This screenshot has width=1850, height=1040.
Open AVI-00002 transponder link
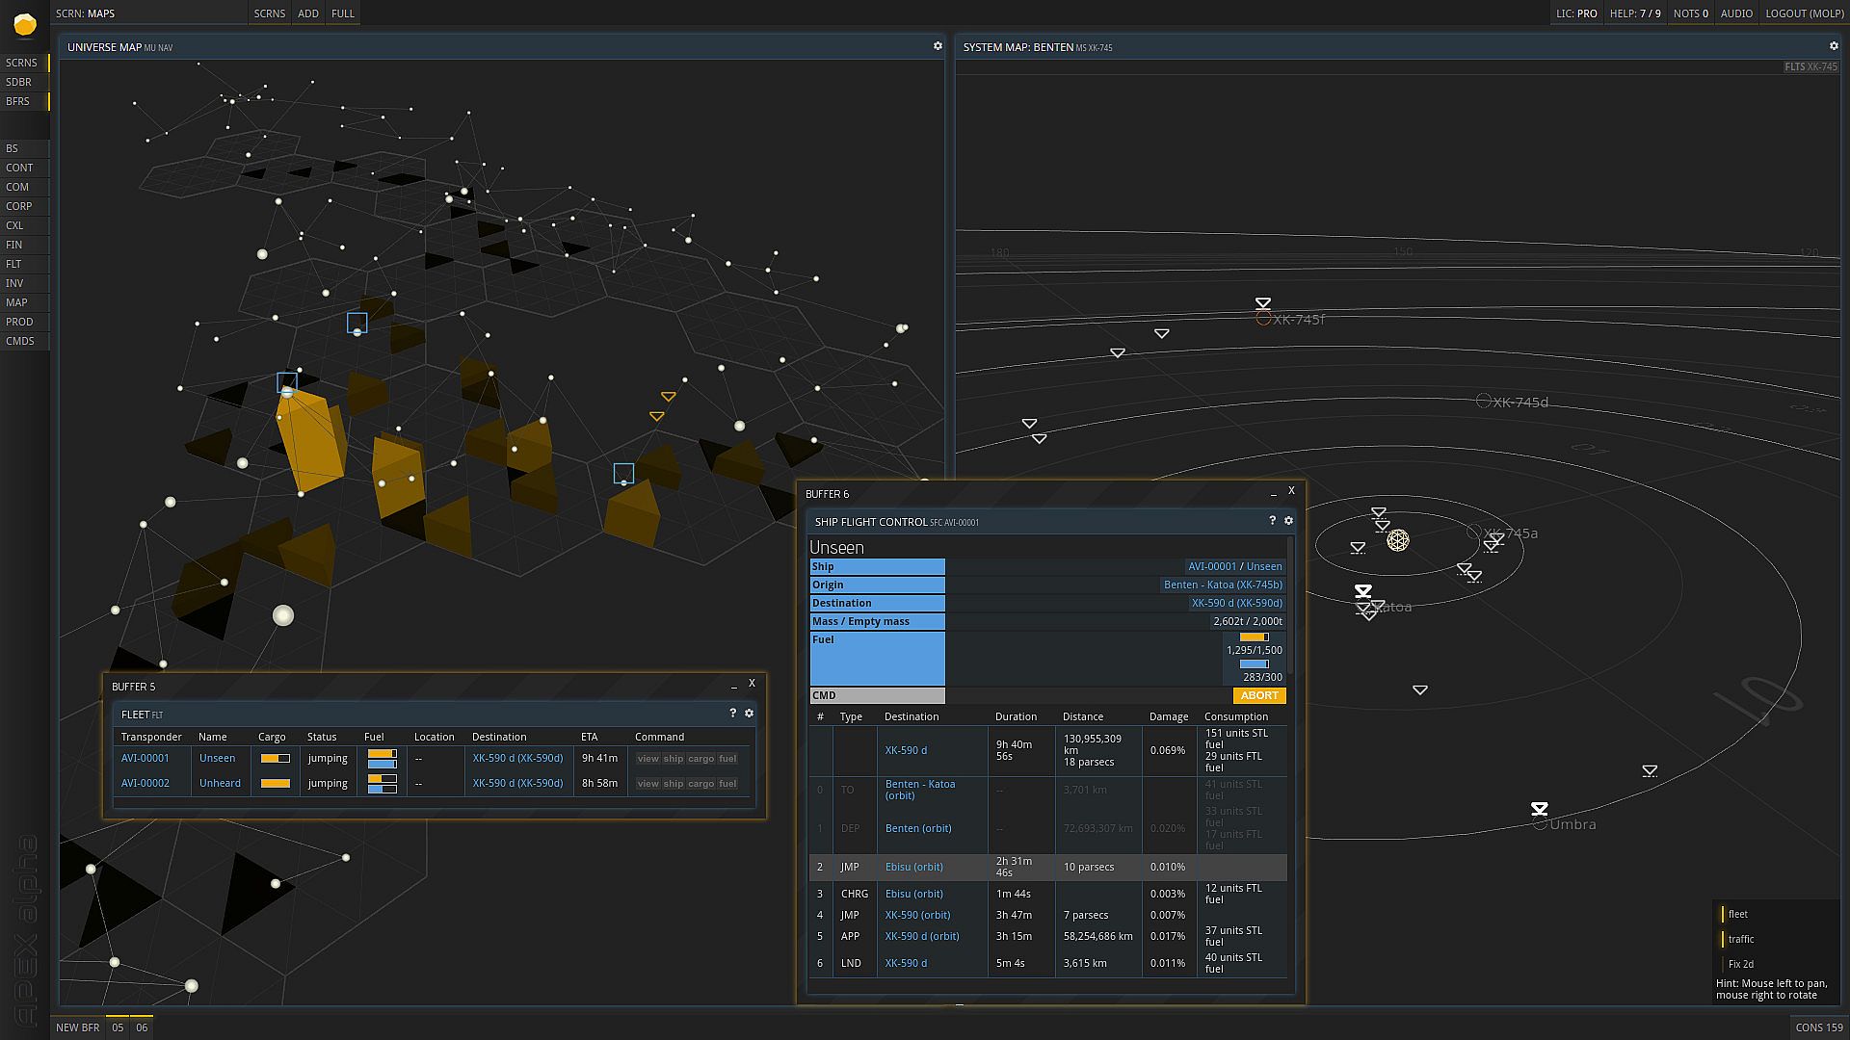pyautogui.click(x=145, y=783)
